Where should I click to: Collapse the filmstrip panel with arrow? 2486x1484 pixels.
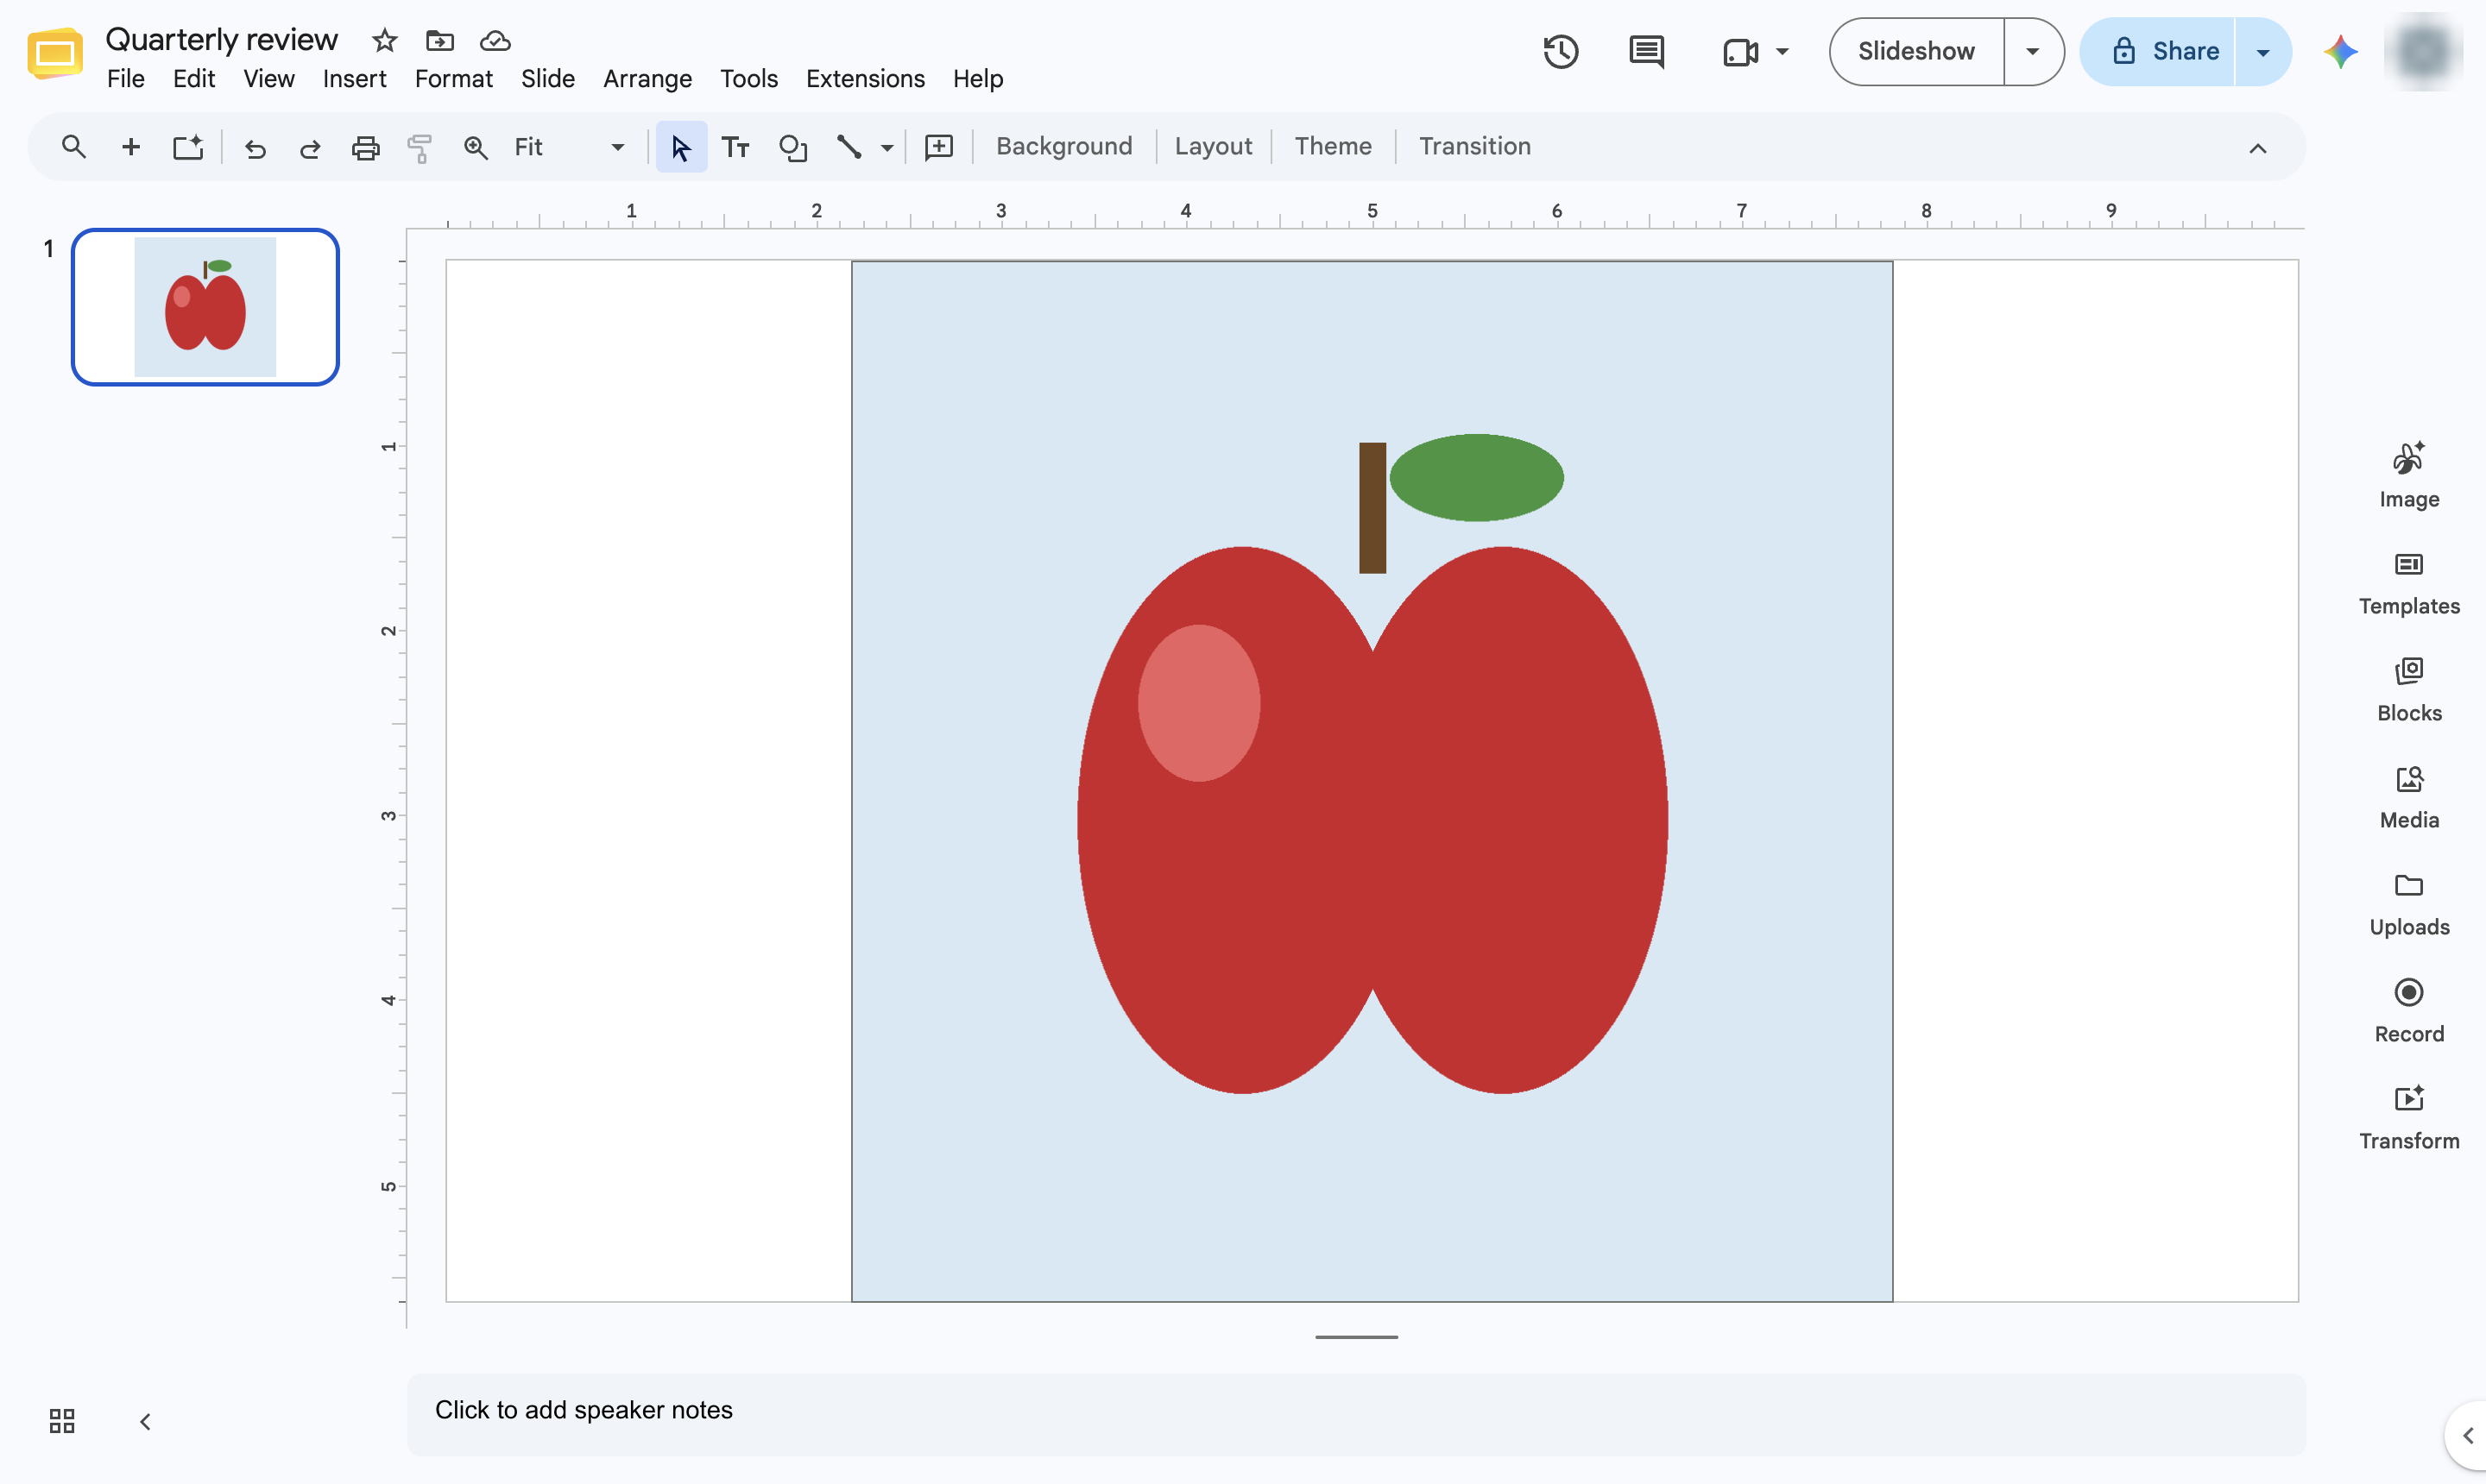(145, 1421)
